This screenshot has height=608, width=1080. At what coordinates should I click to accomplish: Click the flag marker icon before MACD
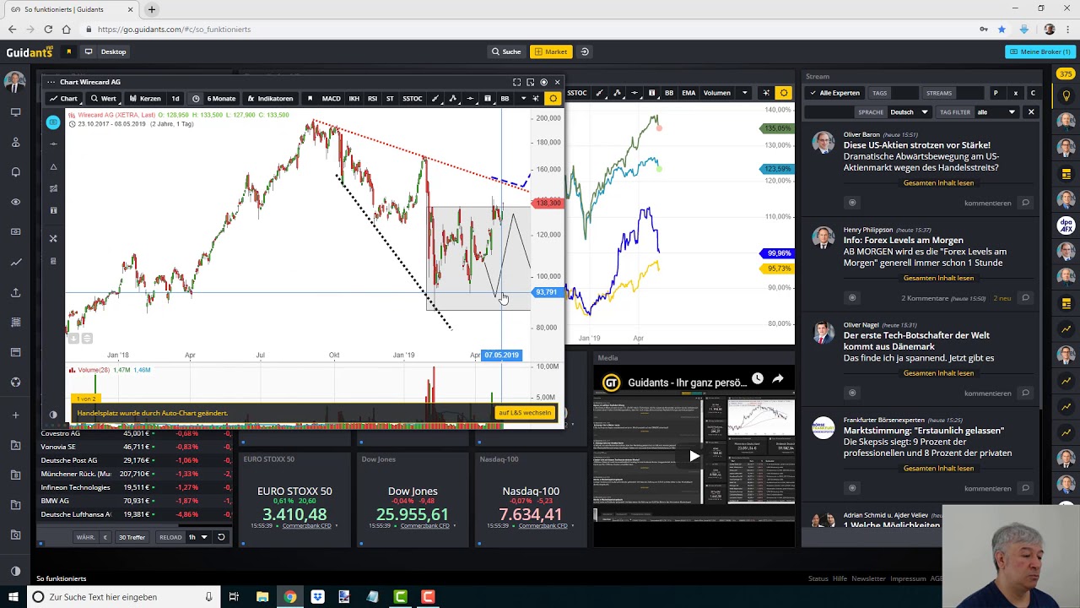click(310, 99)
